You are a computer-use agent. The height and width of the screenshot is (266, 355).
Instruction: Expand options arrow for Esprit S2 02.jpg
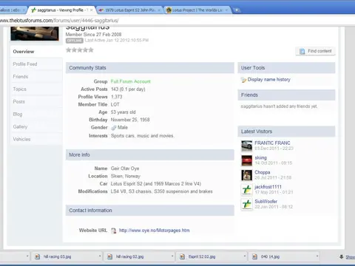click(x=245, y=256)
